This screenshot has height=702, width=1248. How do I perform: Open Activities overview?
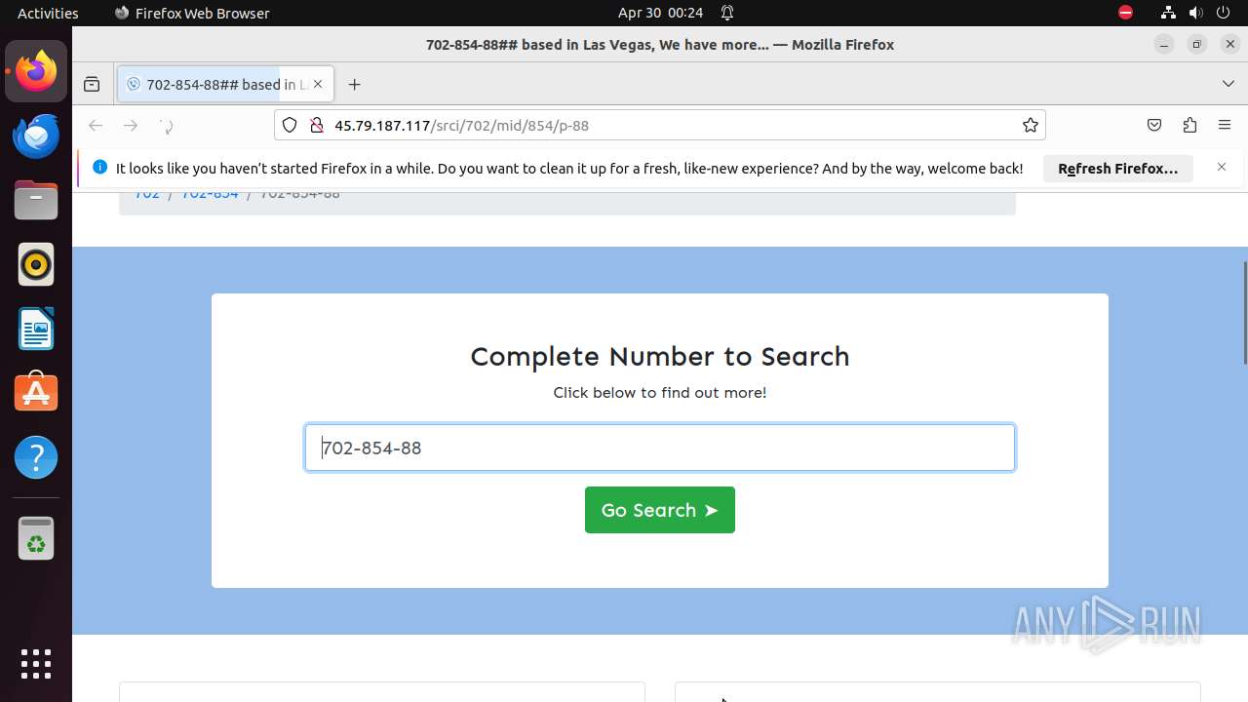coord(48,13)
